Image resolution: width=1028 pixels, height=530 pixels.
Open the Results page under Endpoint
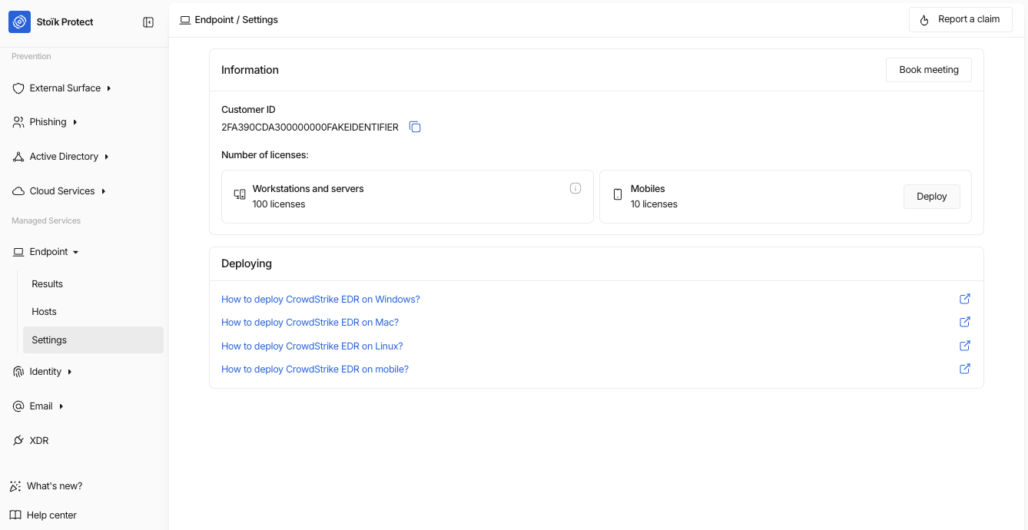click(48, 284)
